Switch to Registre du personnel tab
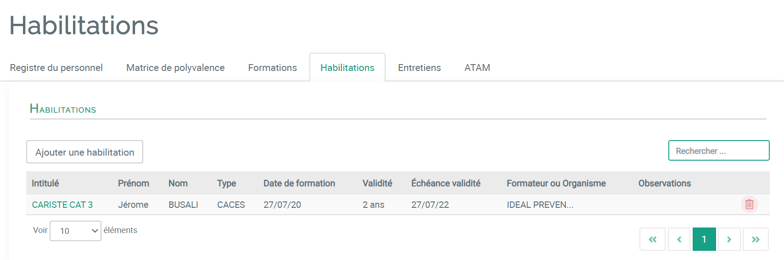 pyautogui.click(x=56, y=68)
